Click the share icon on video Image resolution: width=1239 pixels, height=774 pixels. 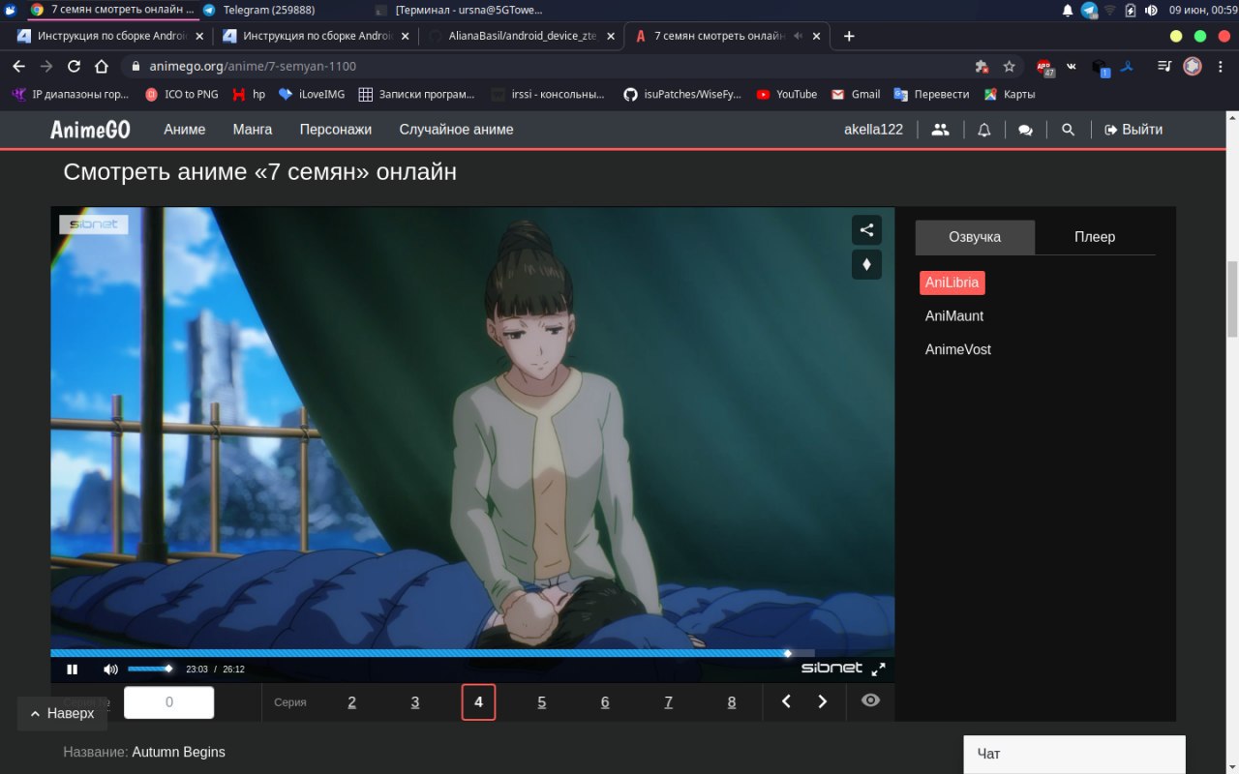pyautogui.click(x=866, y=230)
